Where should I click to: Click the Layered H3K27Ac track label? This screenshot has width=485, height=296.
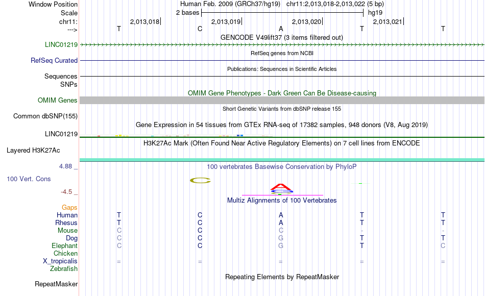pyautogui.click(x=33, y=151)
